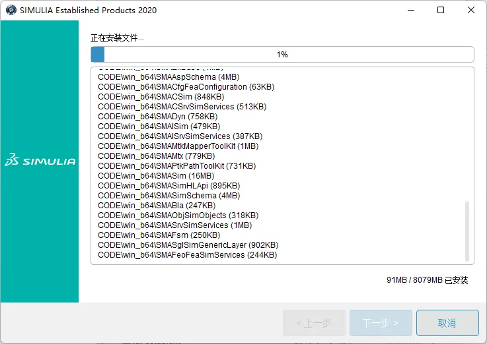The image size is (487, 344).
Task: Select row SMAPtkPathToolKit (731KB)
Action: (x=176, y=166)
